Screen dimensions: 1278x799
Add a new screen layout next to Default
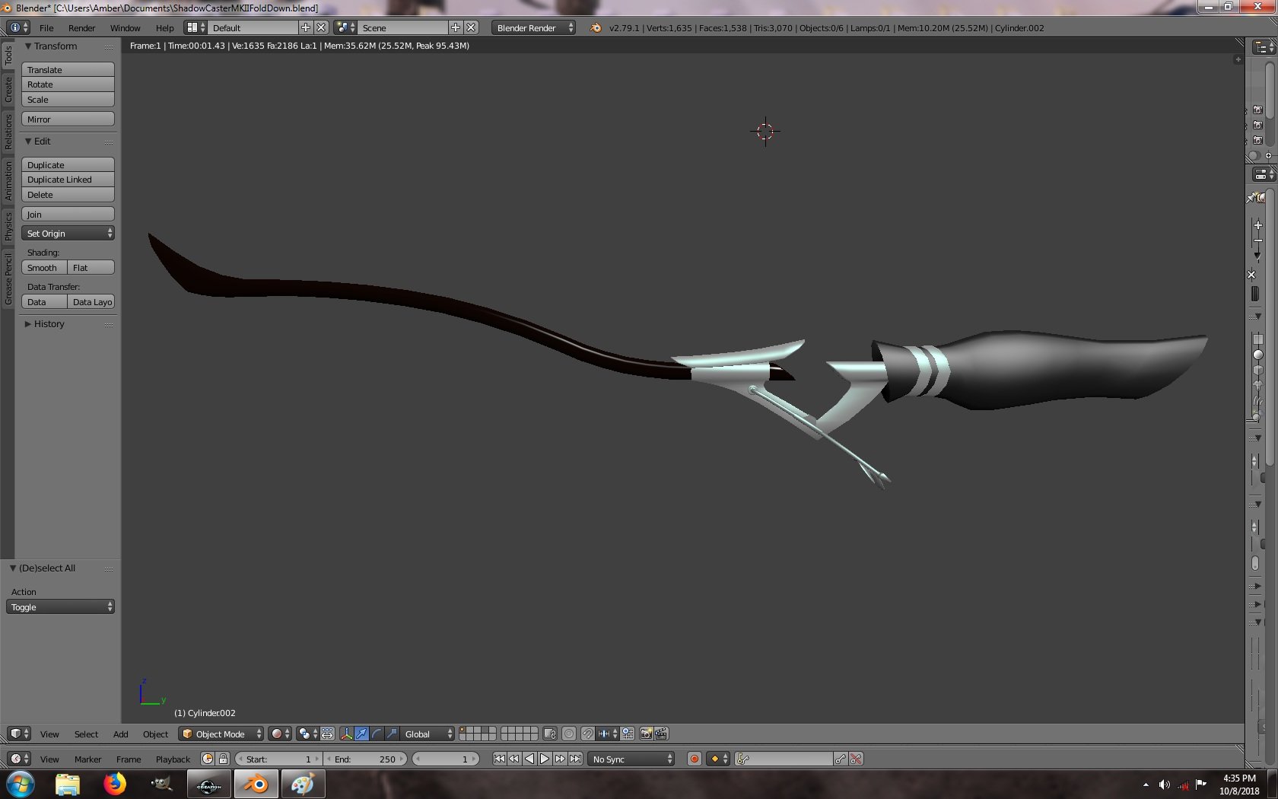pos(306,27)
